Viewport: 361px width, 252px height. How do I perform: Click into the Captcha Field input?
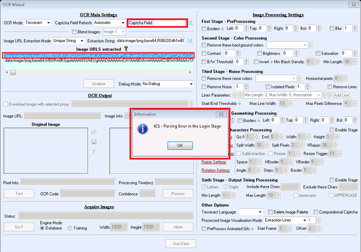pyautogui.click(x=170, y=23)
